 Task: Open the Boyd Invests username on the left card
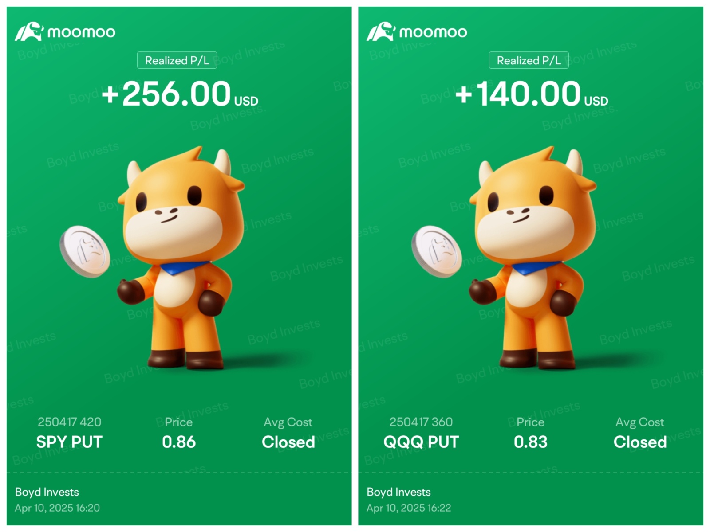(x=47, y=492)
